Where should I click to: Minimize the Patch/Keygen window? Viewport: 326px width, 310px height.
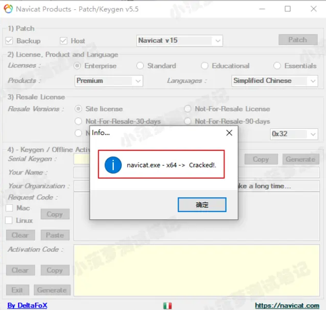click(x=263, y=9)
